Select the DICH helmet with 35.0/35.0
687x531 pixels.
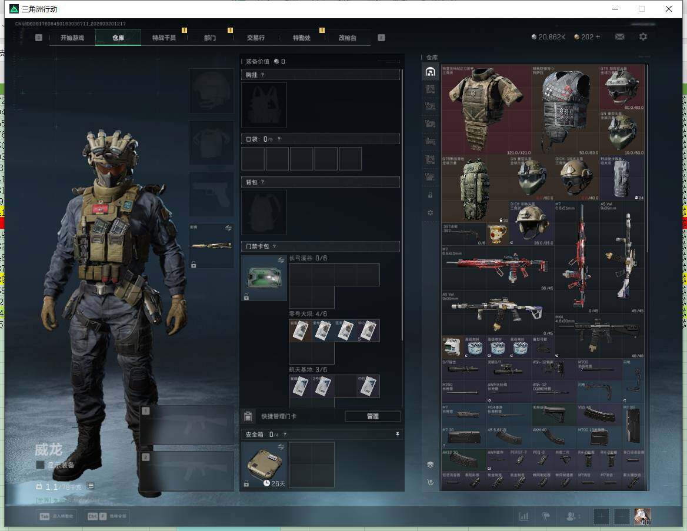[532, 222]
